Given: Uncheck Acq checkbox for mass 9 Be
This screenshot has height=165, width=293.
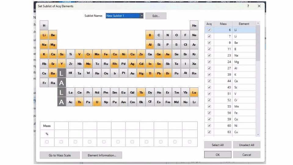Looking at the screenshot, I should [209, 43].
